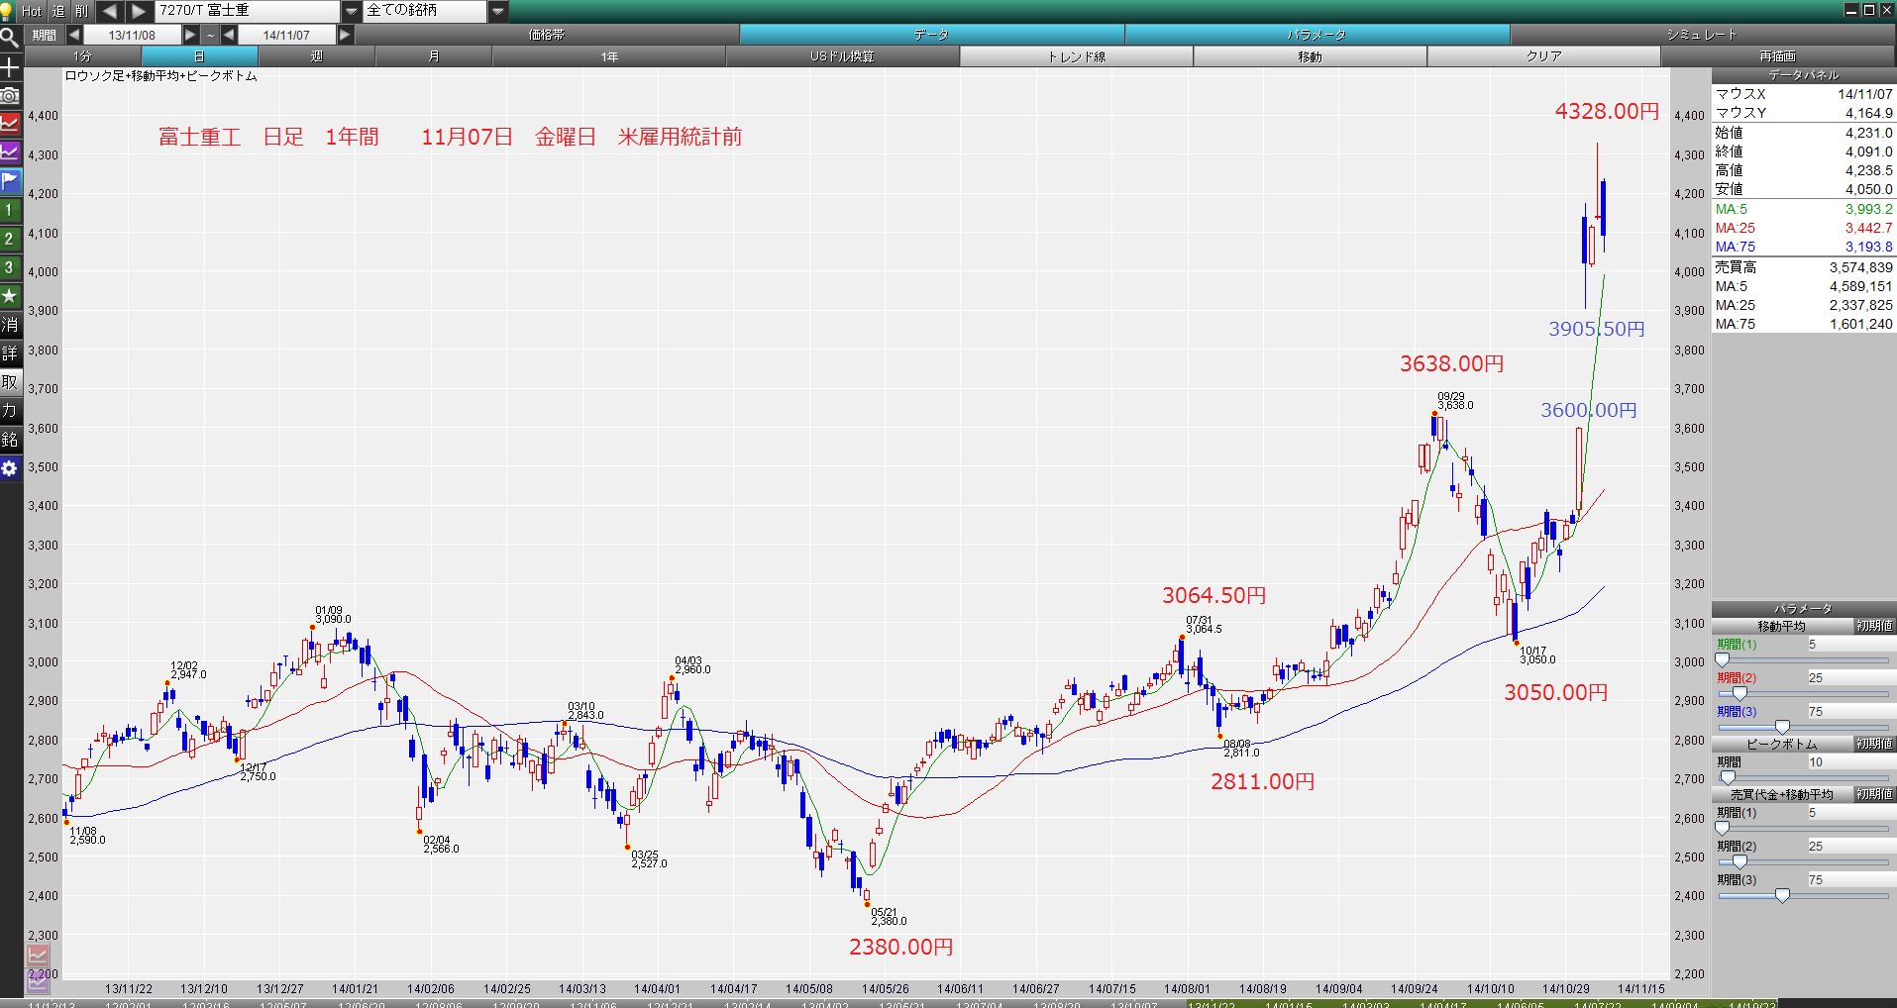Click the 消 erase button in sidebar
The height and width of the screenshot is (1008, 1897).
tap(10, 325)
